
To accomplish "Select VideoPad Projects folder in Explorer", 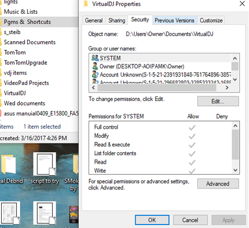I will click(x=26, y=83).
